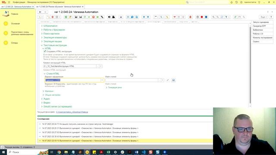The width and height of the screenshot is (276, 155).
Task: Click the favorites star icon in title bar
Action: pyautogui.click(x=241, y=2)
